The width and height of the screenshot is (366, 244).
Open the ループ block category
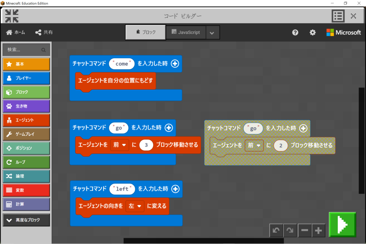pyautogui.click(x=26, y=162)
